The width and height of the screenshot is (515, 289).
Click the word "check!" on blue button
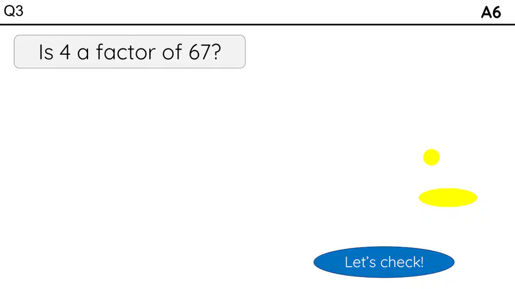402,262
